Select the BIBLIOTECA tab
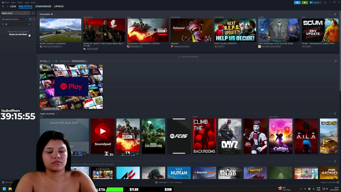The width and height of the screenshot is (341, 192). click(26, 6)
